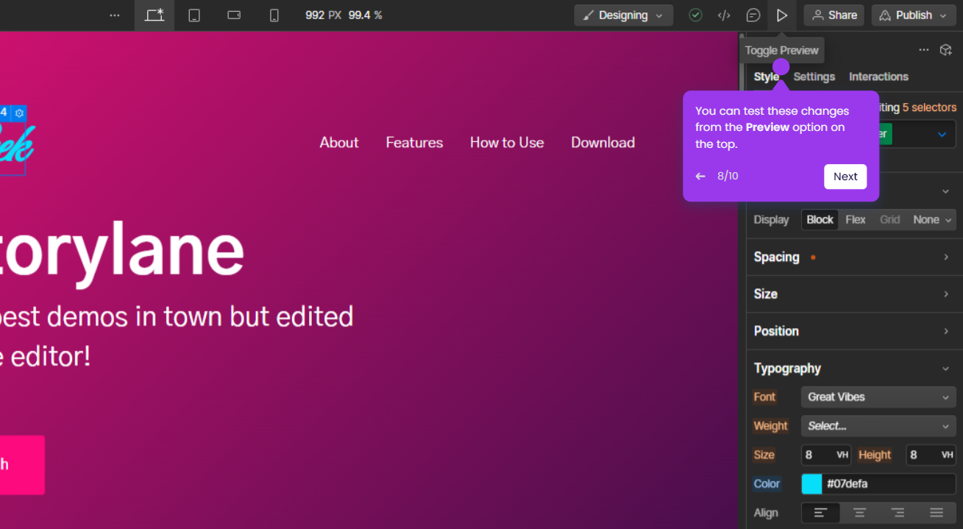The image size is (963, 529).
Task: Switch to the Interactions tab
Action: tap(878, 77)
